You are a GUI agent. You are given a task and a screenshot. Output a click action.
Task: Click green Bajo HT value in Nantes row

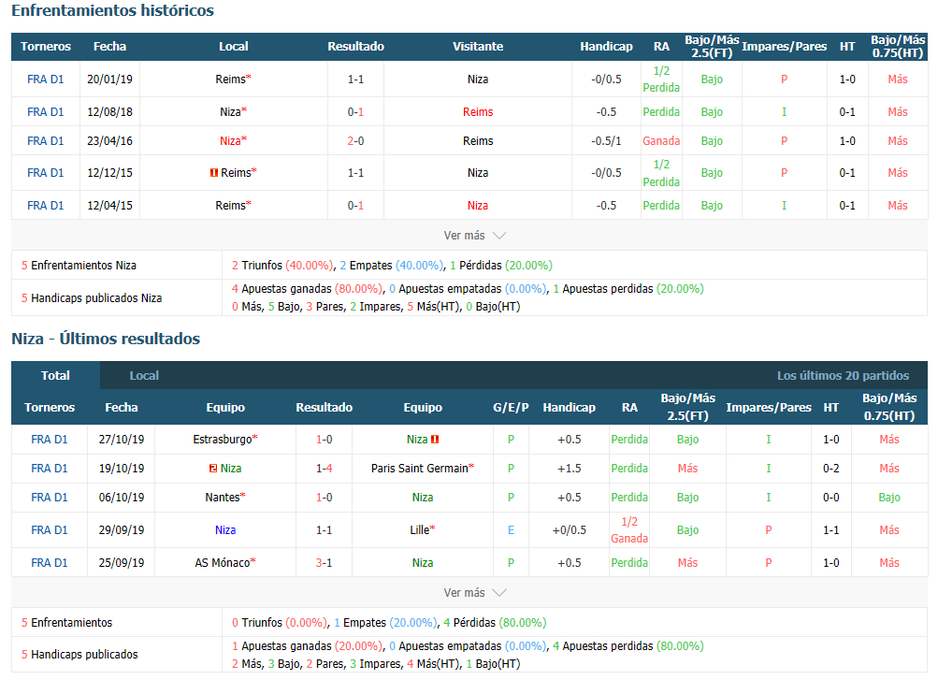point(889,498)
